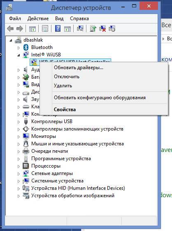172x231 pixels.
Task: Click Uninstall device red X toolbar icon
Action: pyautogui.click(x=102, y=28)
